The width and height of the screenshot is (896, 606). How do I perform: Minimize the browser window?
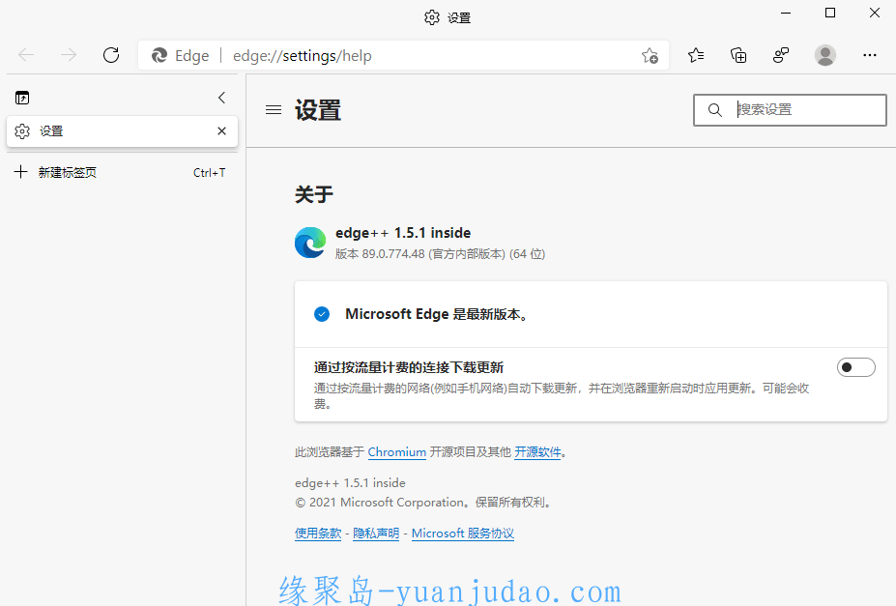click(786, 13)
